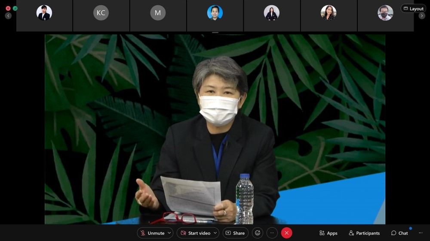The image size is (430, 241).
Task: Start video with the camera button
Action: tap(195, 233)
